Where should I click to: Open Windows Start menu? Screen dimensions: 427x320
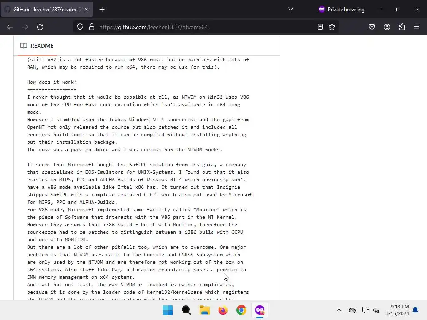(168, 310)
